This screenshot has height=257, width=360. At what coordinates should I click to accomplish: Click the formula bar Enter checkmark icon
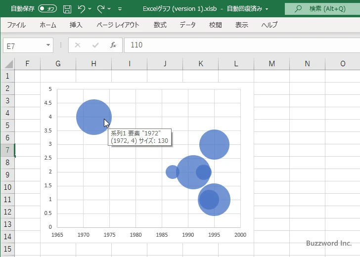pos(95,45)
